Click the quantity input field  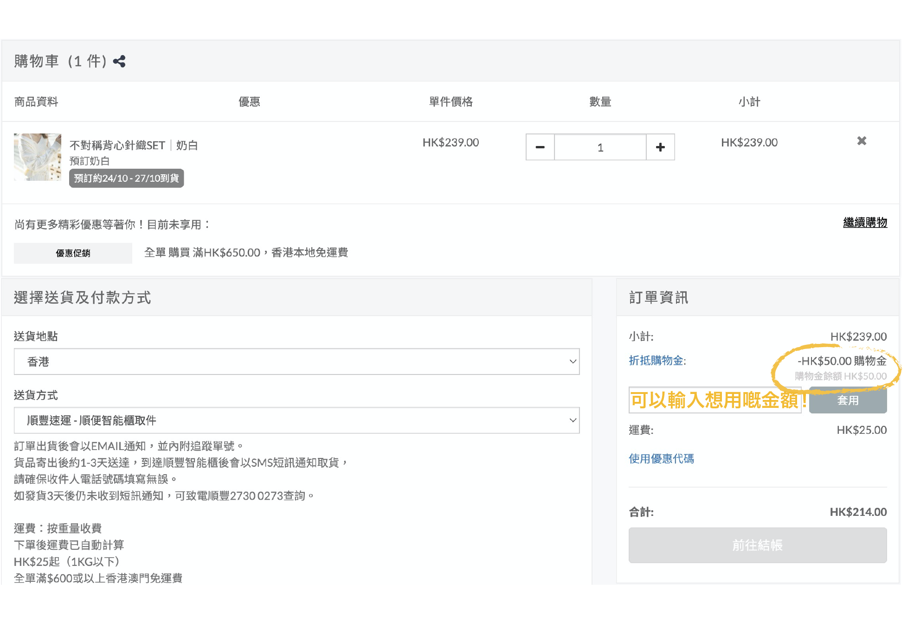click(x=600, y=147)
